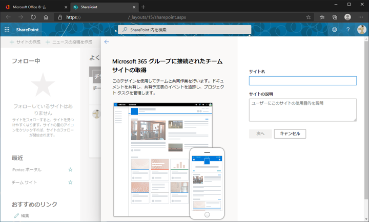Open the browser collections icon
This screenshot has width=369, height=222.
[335, 17]
